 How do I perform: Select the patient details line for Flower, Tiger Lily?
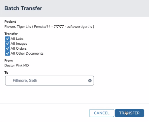click(49, 27)
